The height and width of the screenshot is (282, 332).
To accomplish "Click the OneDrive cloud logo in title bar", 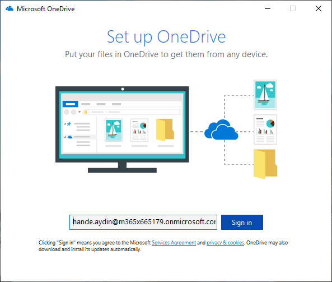I will click(10, 9).
